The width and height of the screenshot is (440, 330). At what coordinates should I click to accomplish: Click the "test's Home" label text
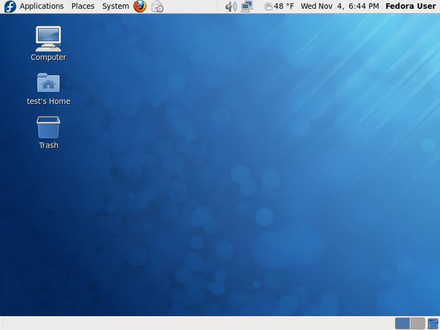click(x=48, y=101)
